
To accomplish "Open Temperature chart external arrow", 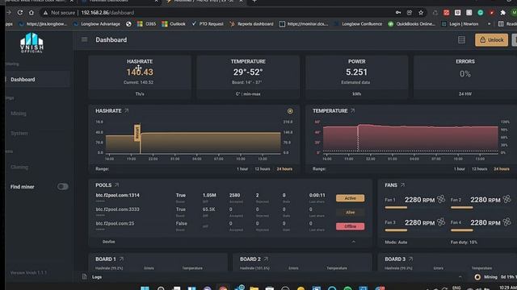I will coord(352,111).
